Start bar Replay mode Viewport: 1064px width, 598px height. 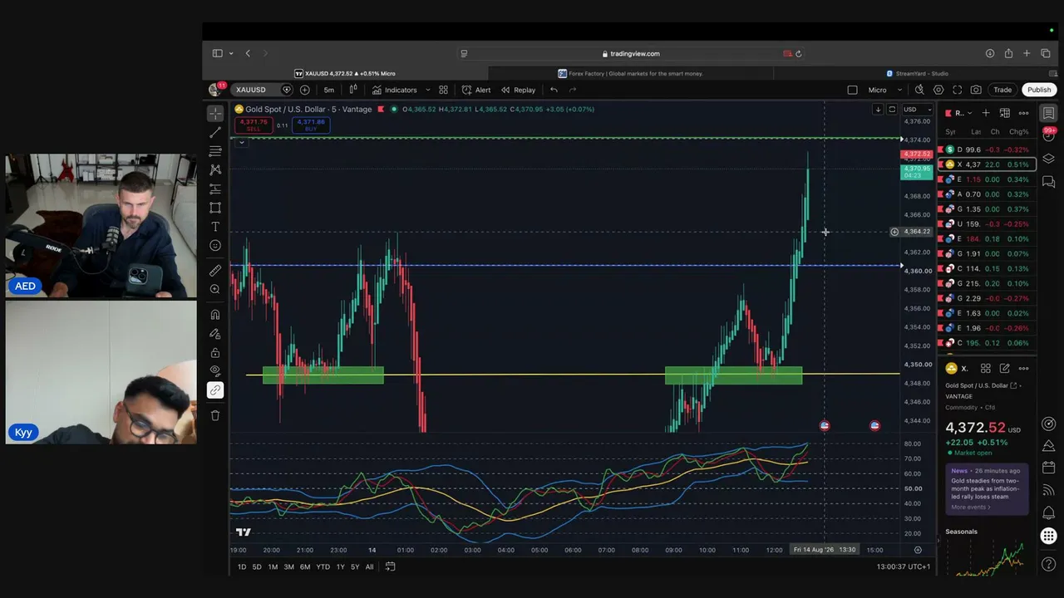tap(518, 90)
